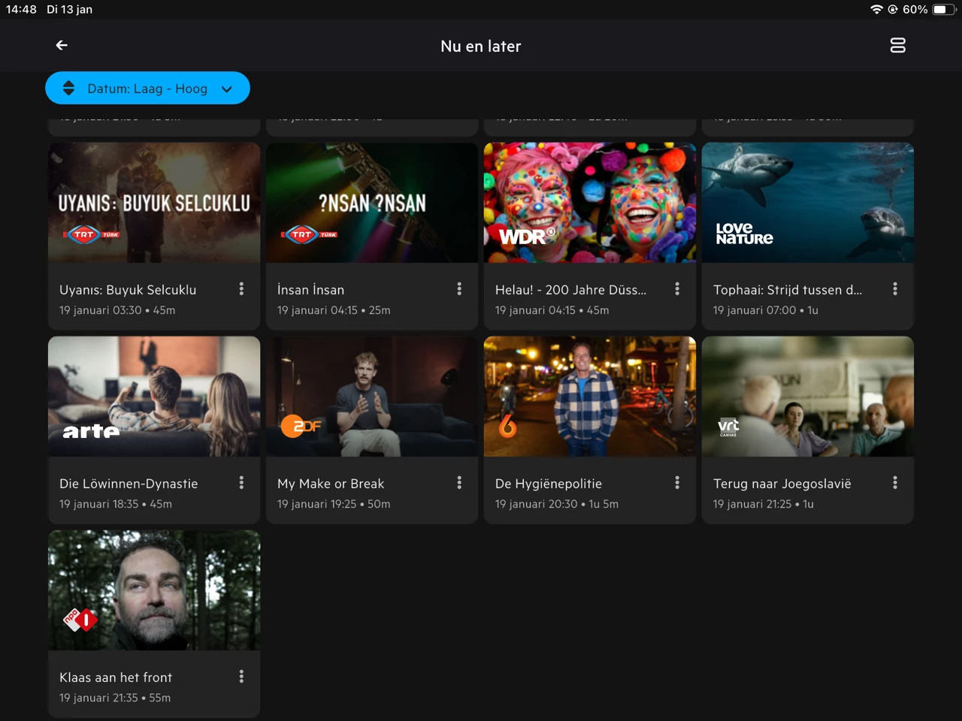Click the time '19 januari 21:25 • 1u'

764,504
